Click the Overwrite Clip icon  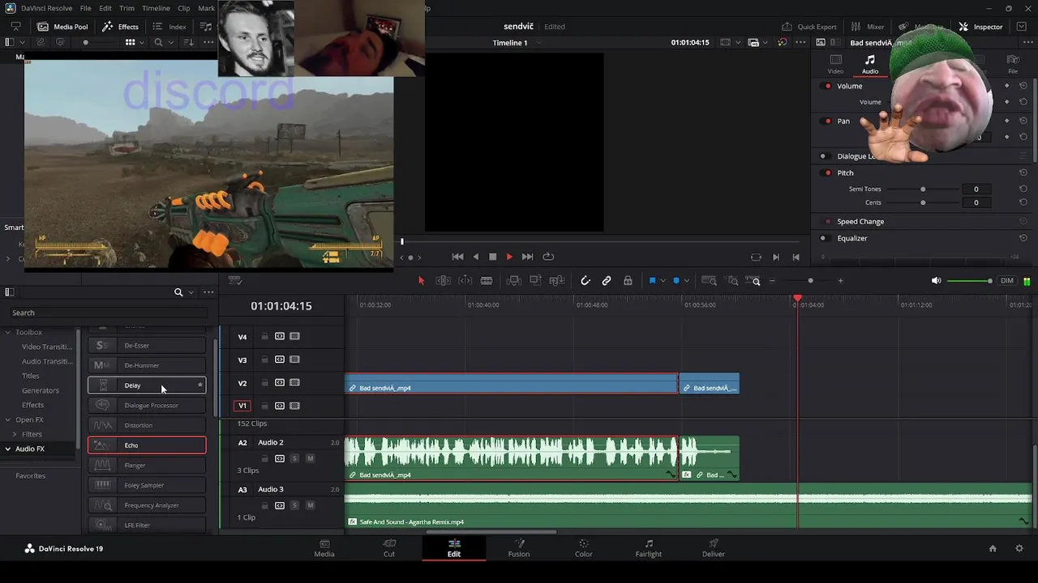coord(535,281)
